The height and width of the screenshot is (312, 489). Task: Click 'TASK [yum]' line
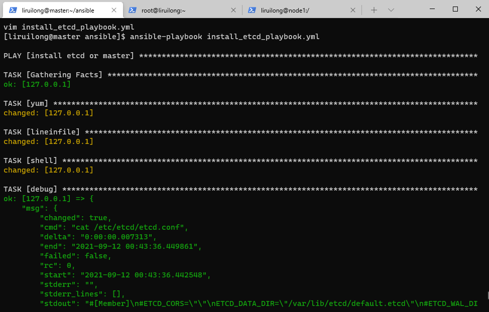(240, 103)
